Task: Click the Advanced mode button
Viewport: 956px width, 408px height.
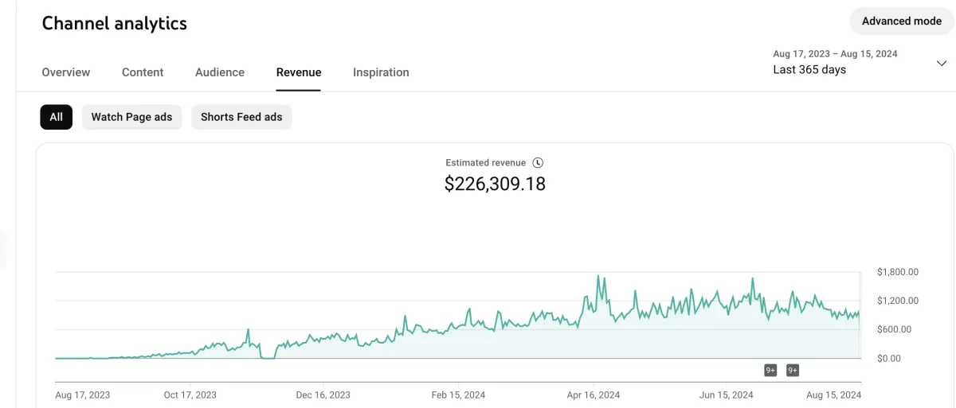Action: point(902,21)
